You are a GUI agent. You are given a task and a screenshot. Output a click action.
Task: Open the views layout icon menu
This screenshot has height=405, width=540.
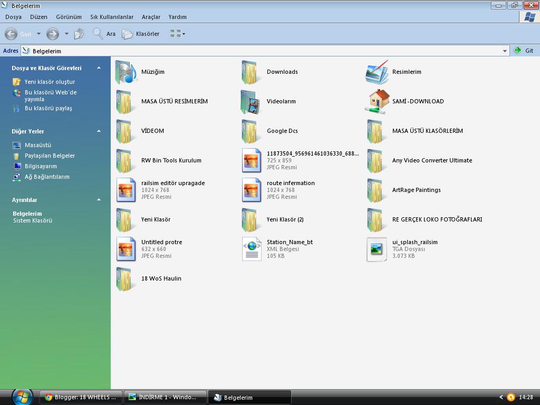177,33
